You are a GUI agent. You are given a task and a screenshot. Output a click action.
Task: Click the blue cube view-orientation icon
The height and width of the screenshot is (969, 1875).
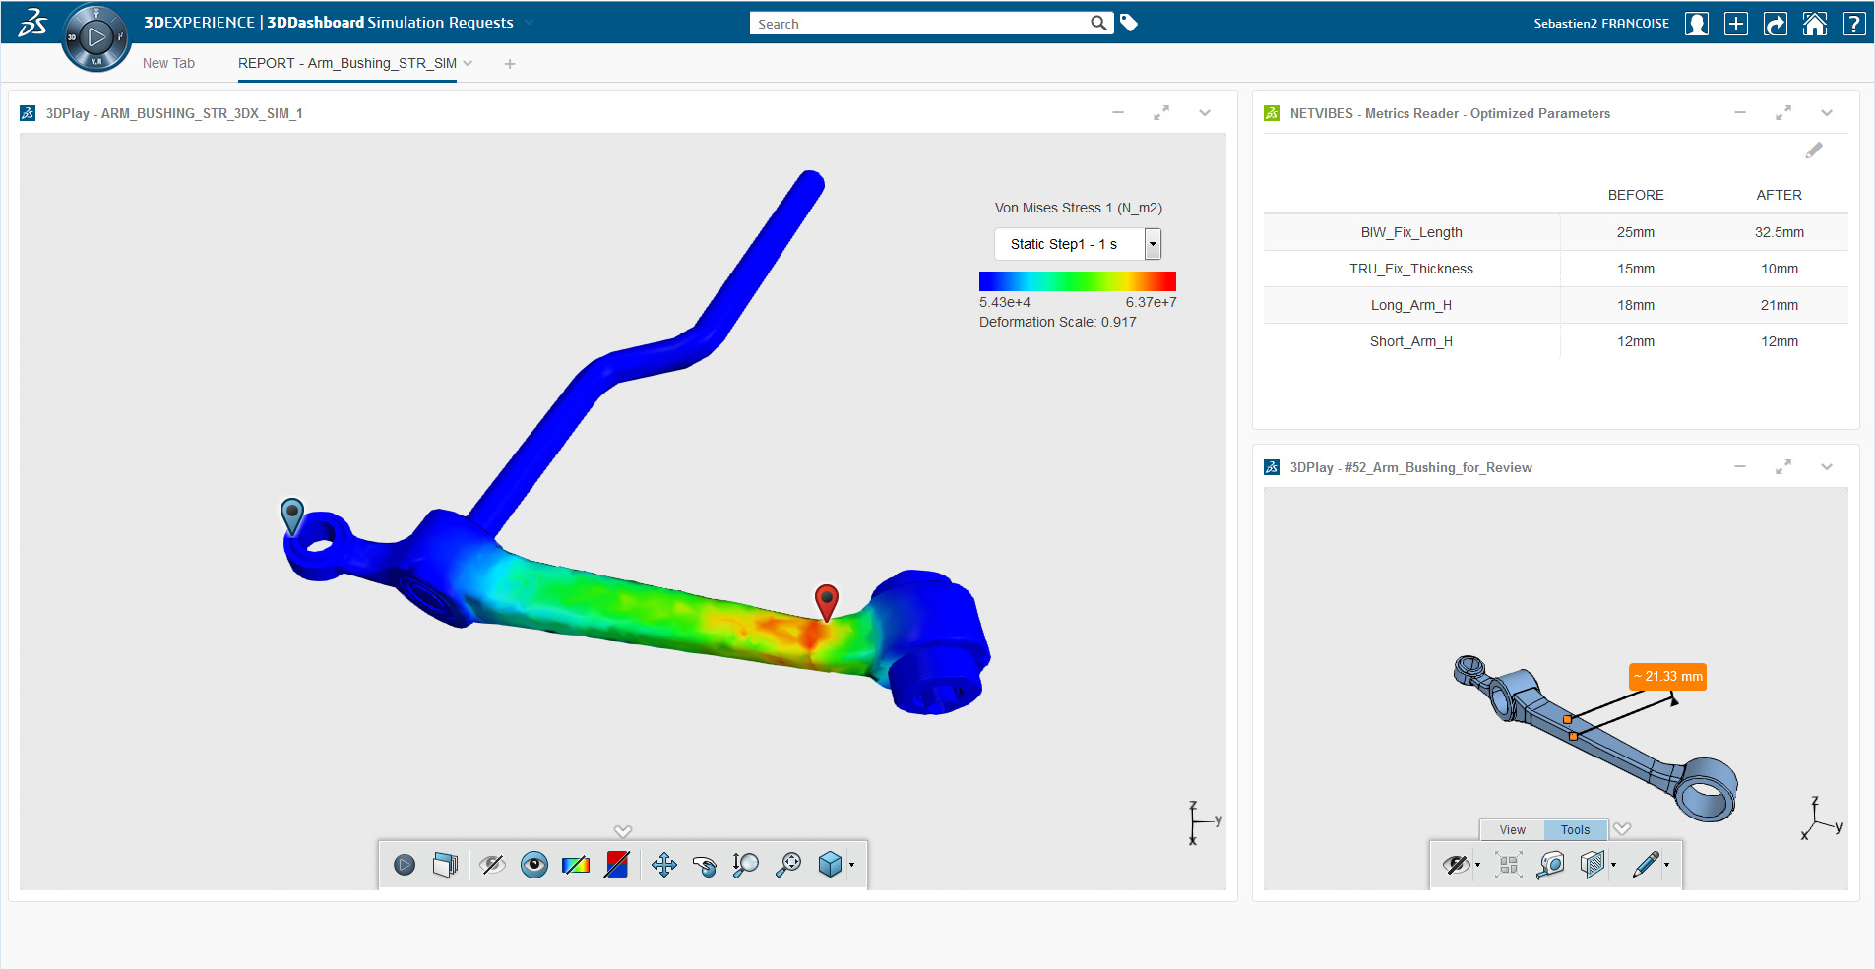(x=830, y=865)
